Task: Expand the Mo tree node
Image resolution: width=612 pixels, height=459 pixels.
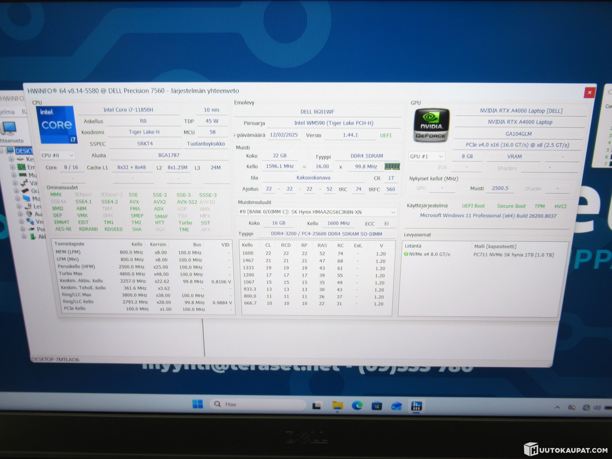Action: tap(18, 198)
